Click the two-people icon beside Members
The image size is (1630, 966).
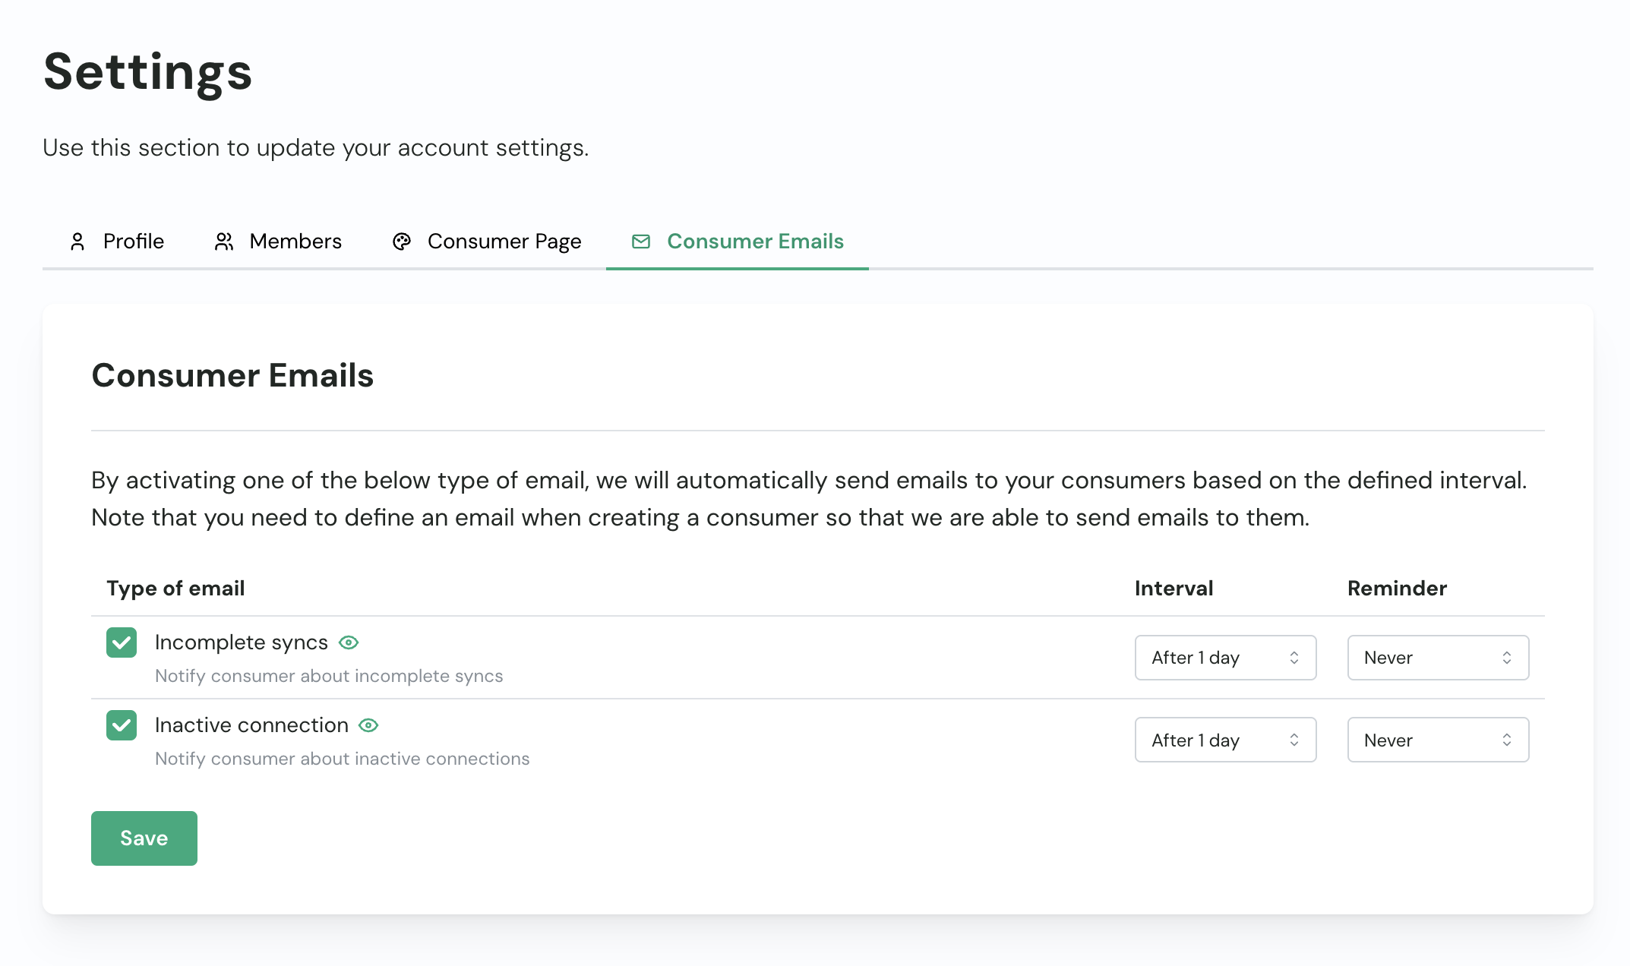tap(223, 241)
